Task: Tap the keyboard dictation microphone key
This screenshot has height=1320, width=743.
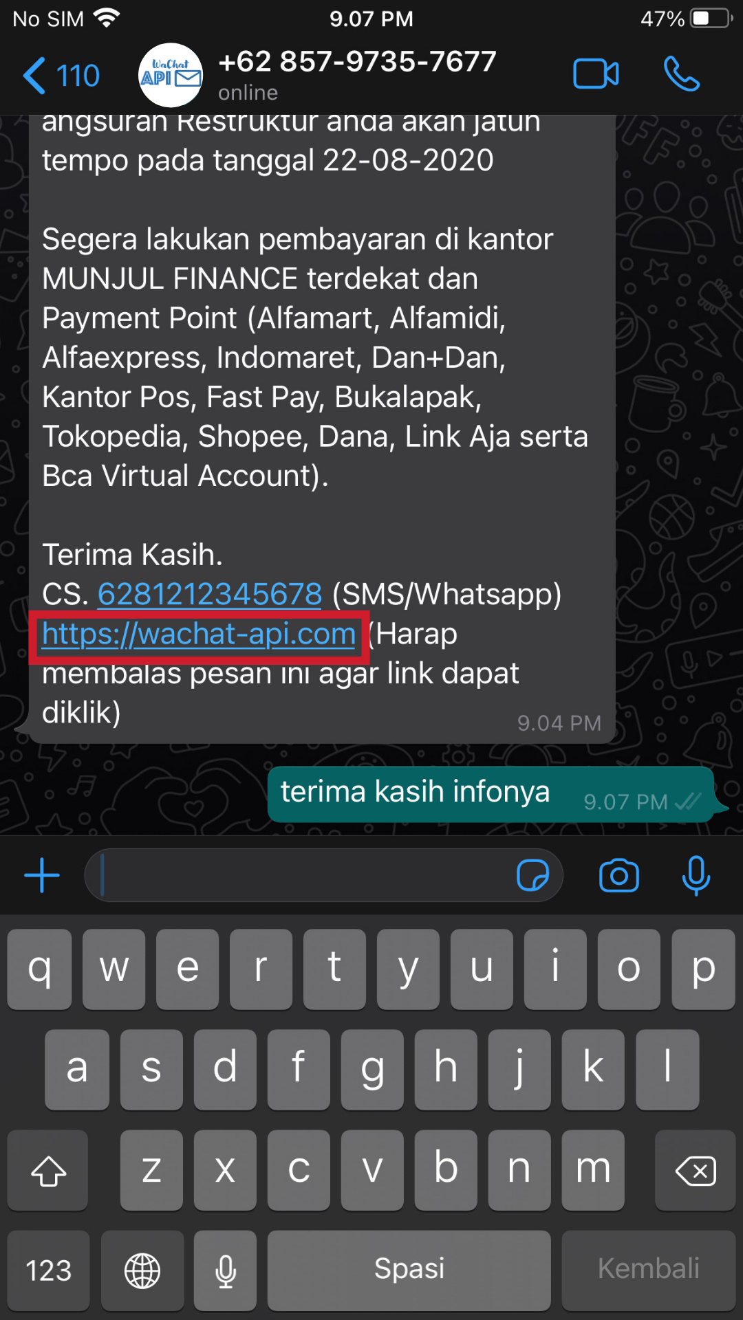Action: pos(225,1270)
